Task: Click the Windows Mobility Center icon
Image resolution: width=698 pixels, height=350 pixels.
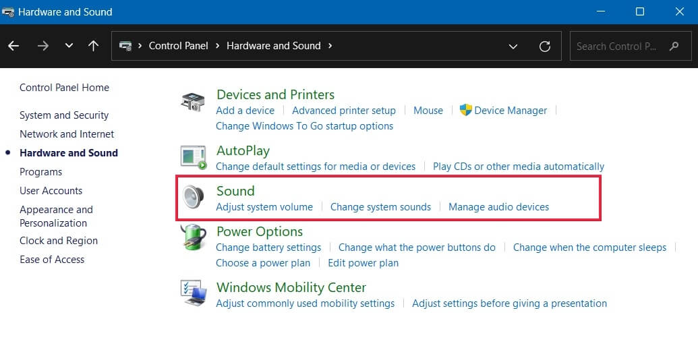Action: (x=194, y=293)
